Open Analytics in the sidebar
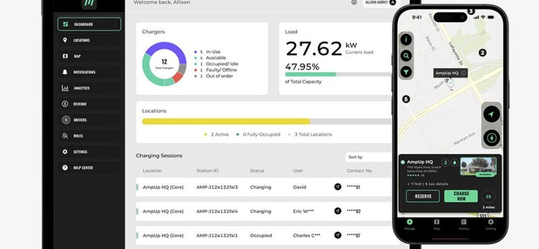The width and height of the screenshot is (539, 249). pos(90,88)
